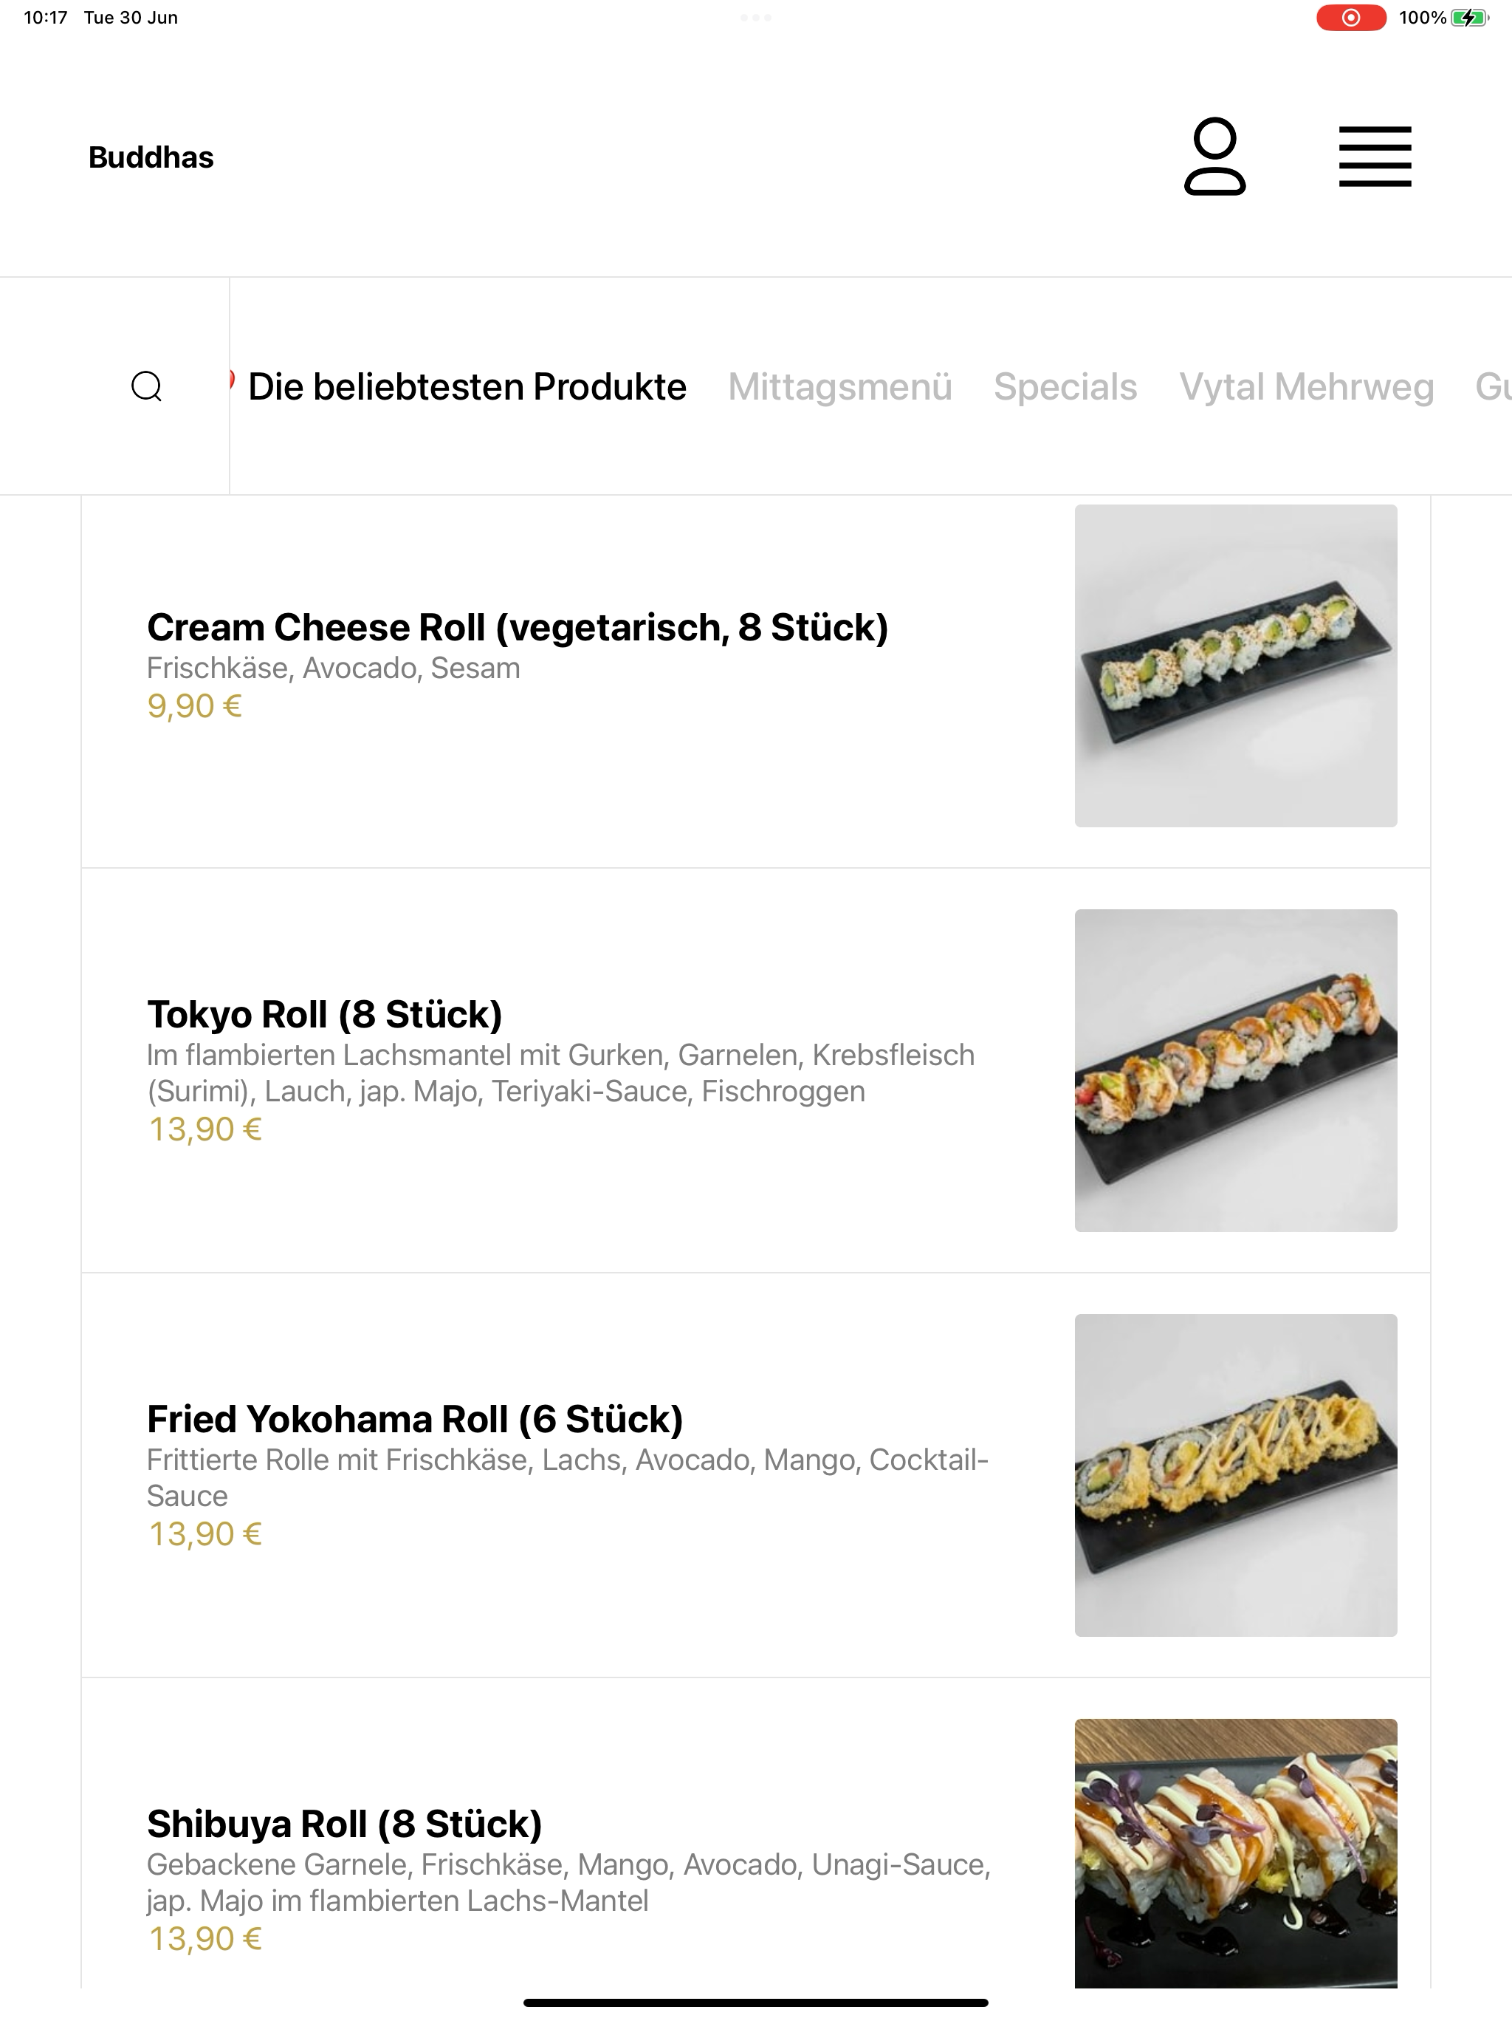Tap the Tokyo Roll 13,90 € price

click(205, 1129)
